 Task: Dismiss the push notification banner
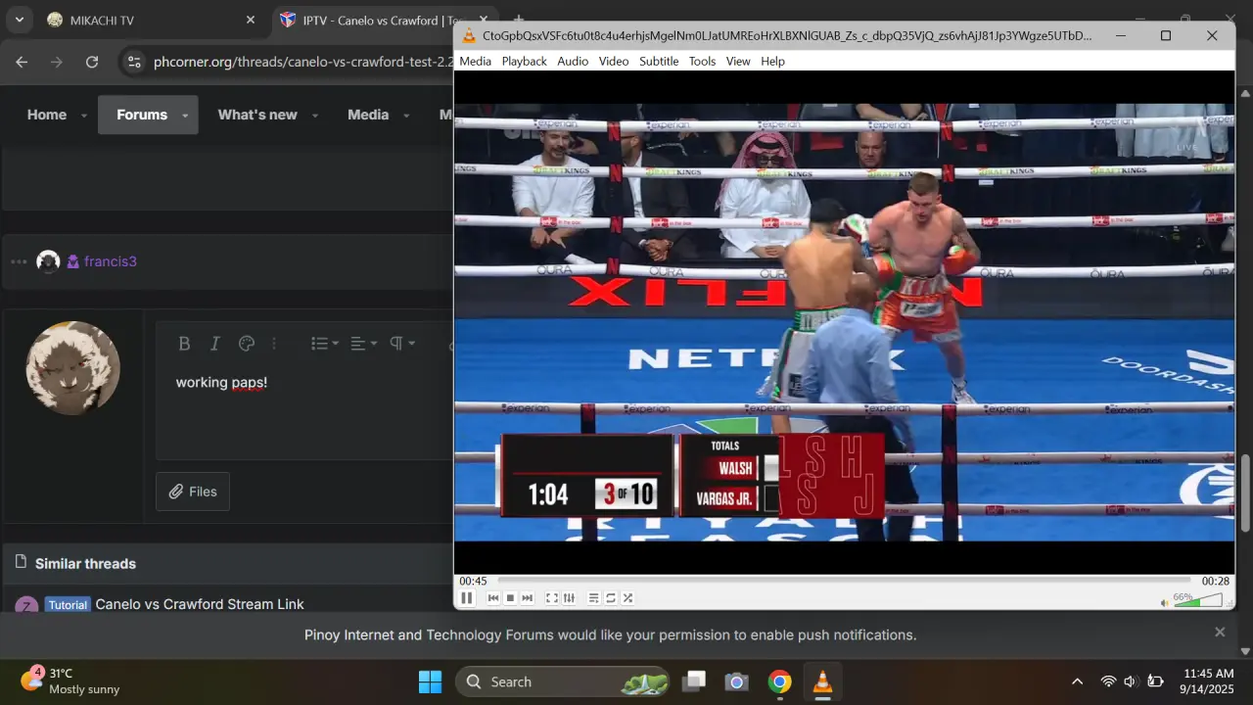click(1220, 633)
